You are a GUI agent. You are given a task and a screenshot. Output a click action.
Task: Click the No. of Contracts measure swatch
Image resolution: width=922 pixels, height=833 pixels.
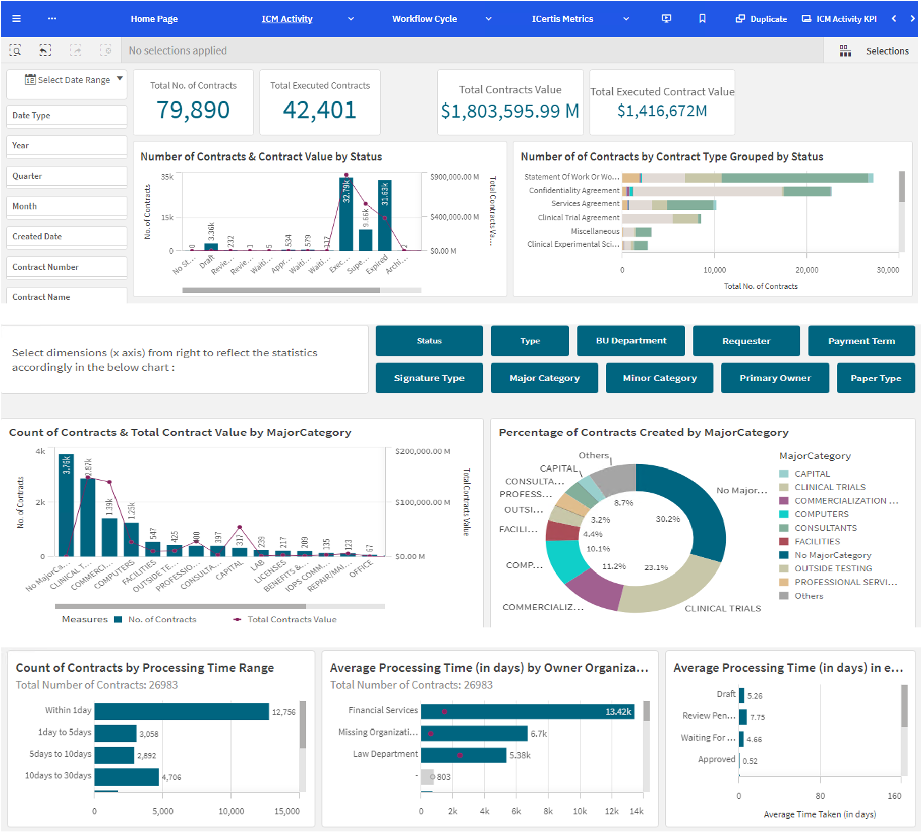point(119,619)
